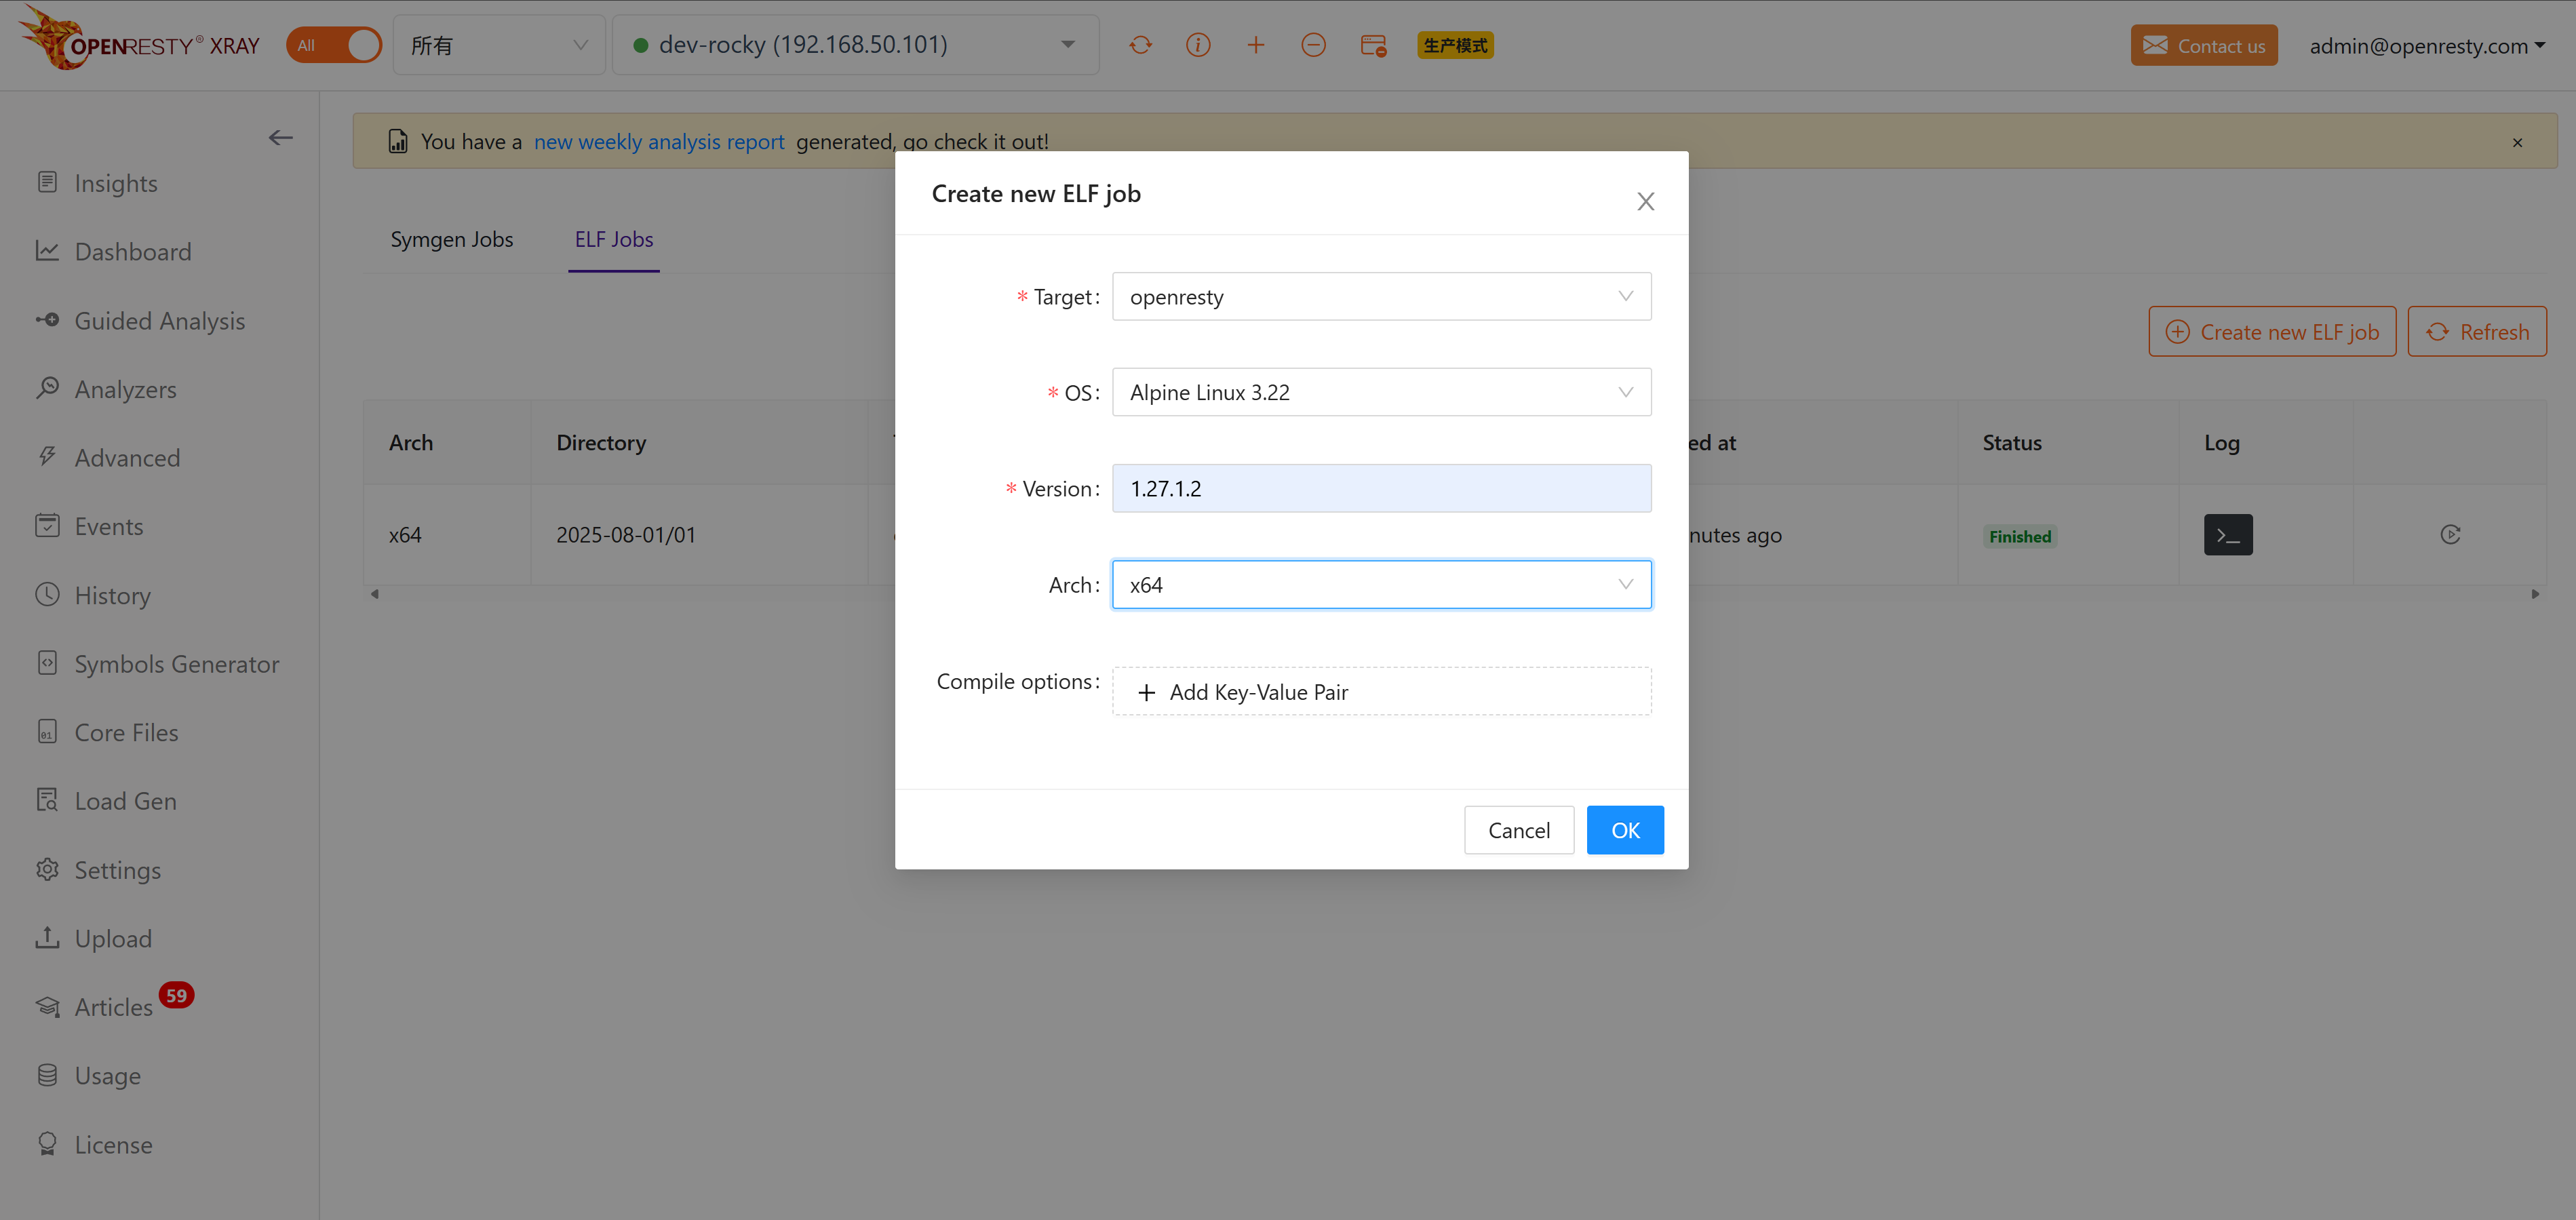
Task: Click OK to create the ELF job
Action: 1624,830
